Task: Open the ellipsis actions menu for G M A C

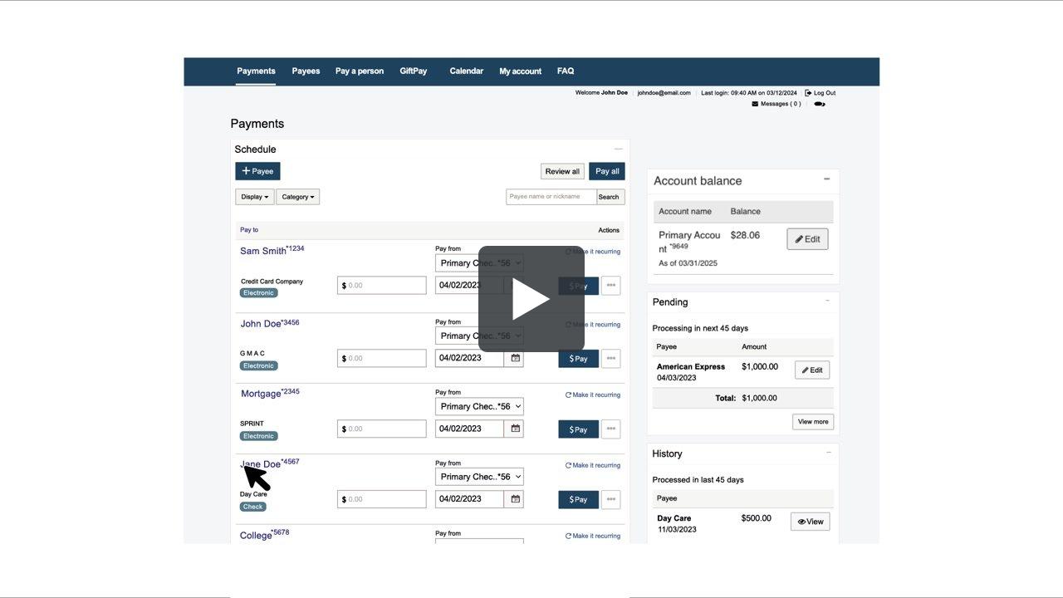Action: pos(611,358)
